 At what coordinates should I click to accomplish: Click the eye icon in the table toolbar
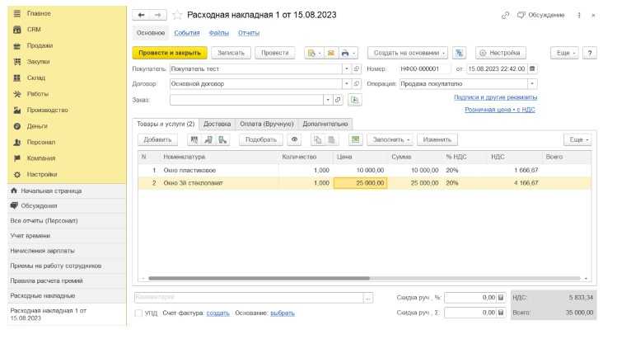pos(294,140)
